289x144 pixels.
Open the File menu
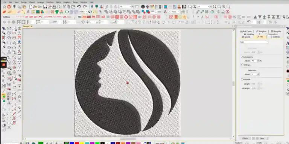[5, 2]
